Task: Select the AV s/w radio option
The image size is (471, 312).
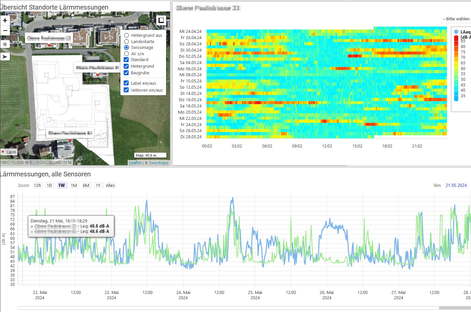Action: coord(126,54)
